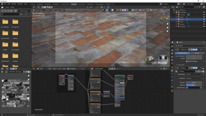This screenshot has width=206, height=116.
Task: Hide the Point light in outliner
Action: click(204, 22)
